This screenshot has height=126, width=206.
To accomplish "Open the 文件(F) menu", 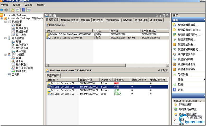I will pyautogui.click(x=5, y=5).
